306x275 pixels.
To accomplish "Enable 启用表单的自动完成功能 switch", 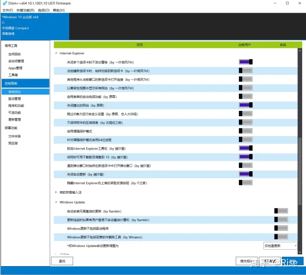I will (x=246, y=96).
